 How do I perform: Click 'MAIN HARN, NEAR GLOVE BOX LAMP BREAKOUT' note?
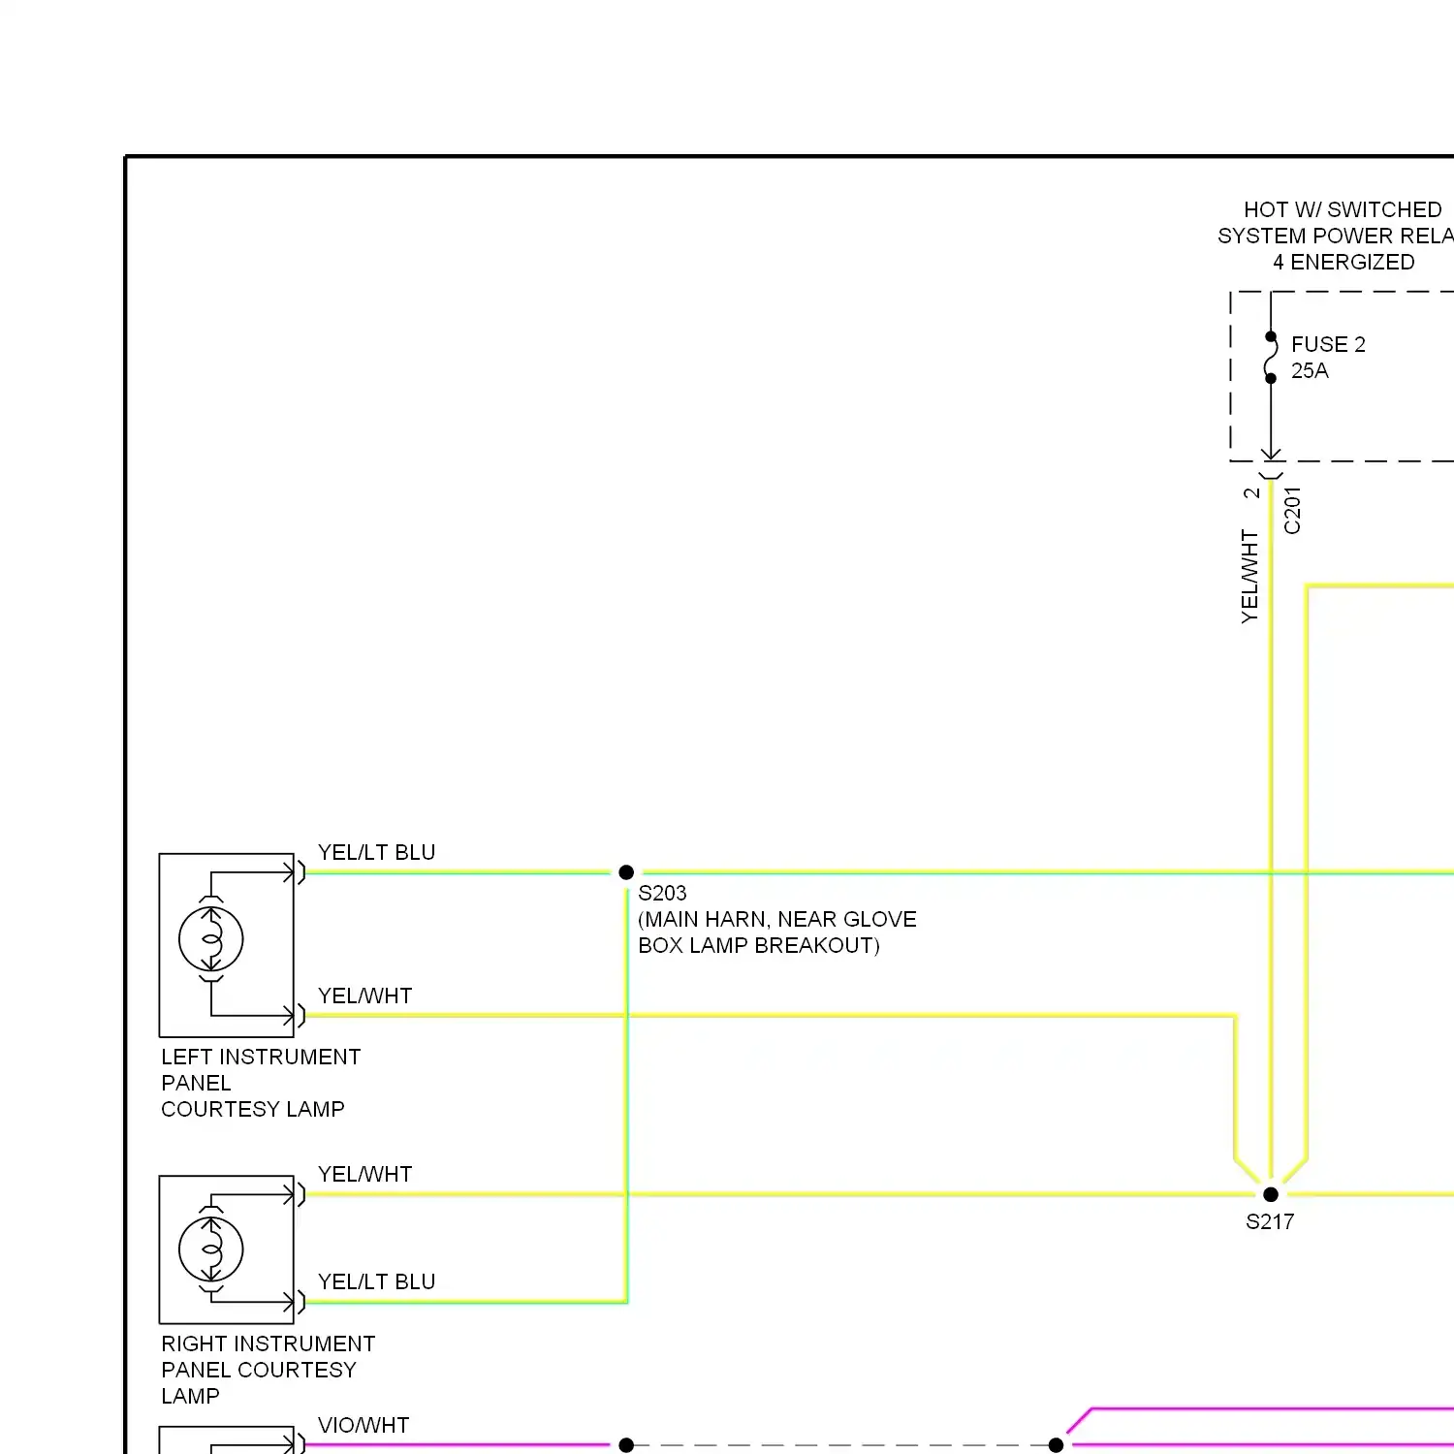tap(777, 932)
